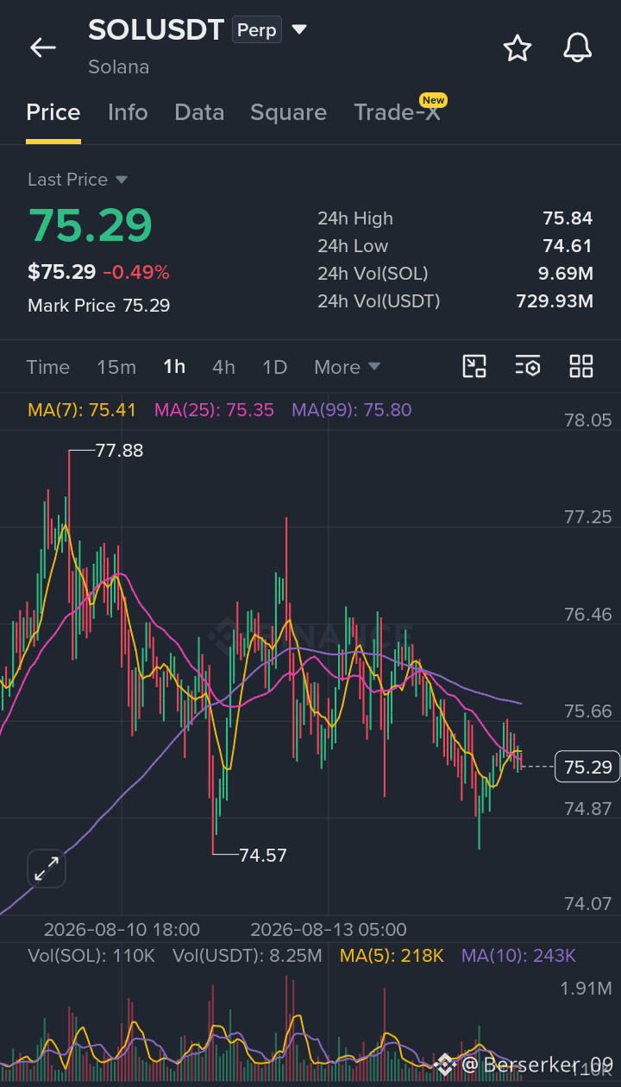Tap the -0.49% price change

(136, 273)
